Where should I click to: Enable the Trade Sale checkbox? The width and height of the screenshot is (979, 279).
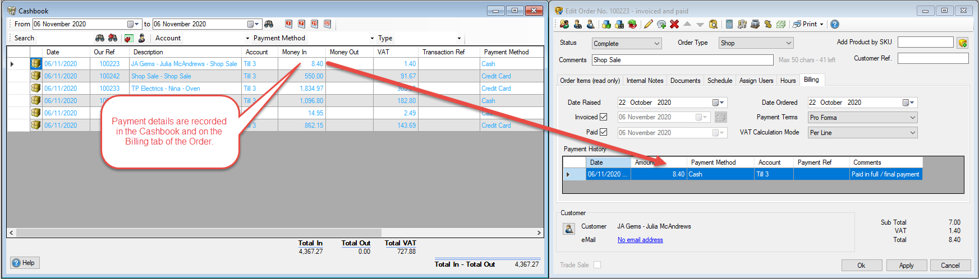[597, 265]
